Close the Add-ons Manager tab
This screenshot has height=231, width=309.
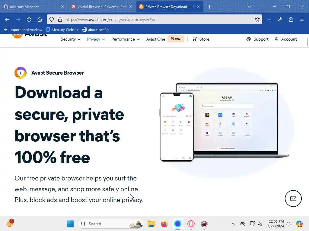coord(62,7)
